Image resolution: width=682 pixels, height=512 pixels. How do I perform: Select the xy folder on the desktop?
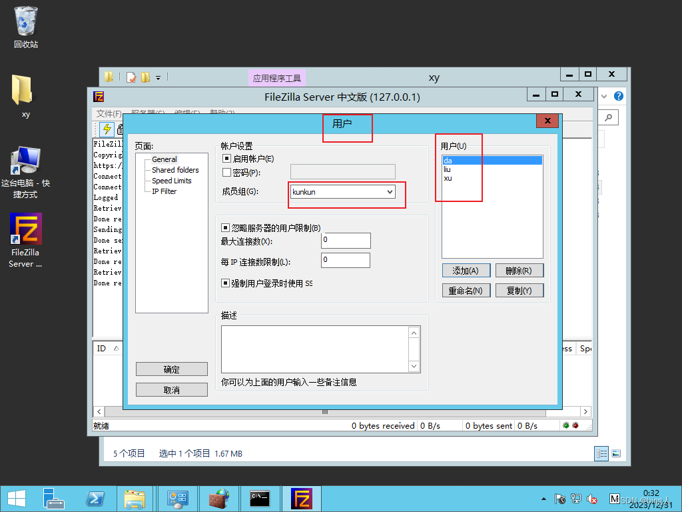pyautogui.click(x=23, y=96)
